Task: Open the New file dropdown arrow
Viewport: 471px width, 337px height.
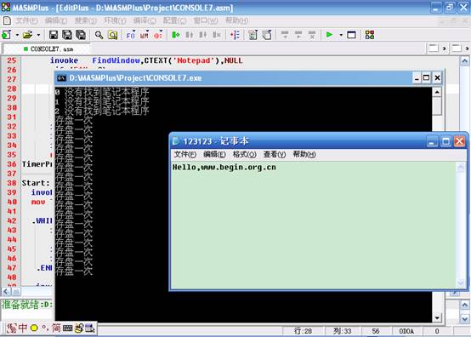Action: pyautogui.click(x=17, y=35)
